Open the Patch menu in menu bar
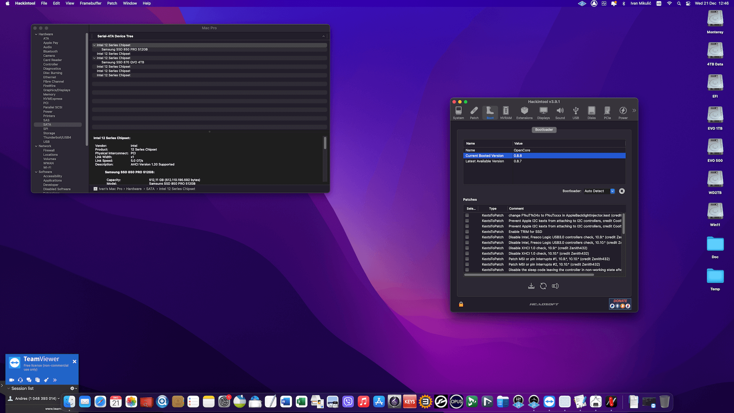Viewport: 734px width, 413px height. (x=112, y=3)
